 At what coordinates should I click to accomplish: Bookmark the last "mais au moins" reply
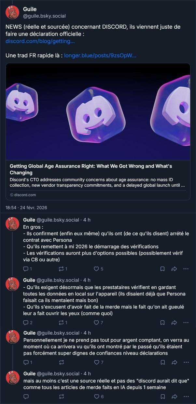pyautogui.click(x=162, y=397)
